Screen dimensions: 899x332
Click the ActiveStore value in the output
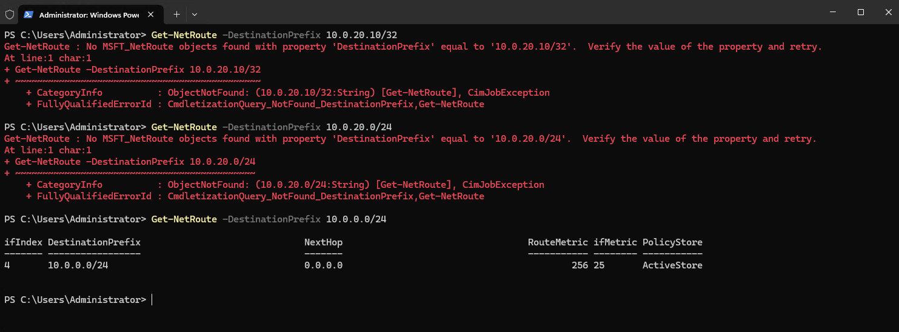coord(672,265)
